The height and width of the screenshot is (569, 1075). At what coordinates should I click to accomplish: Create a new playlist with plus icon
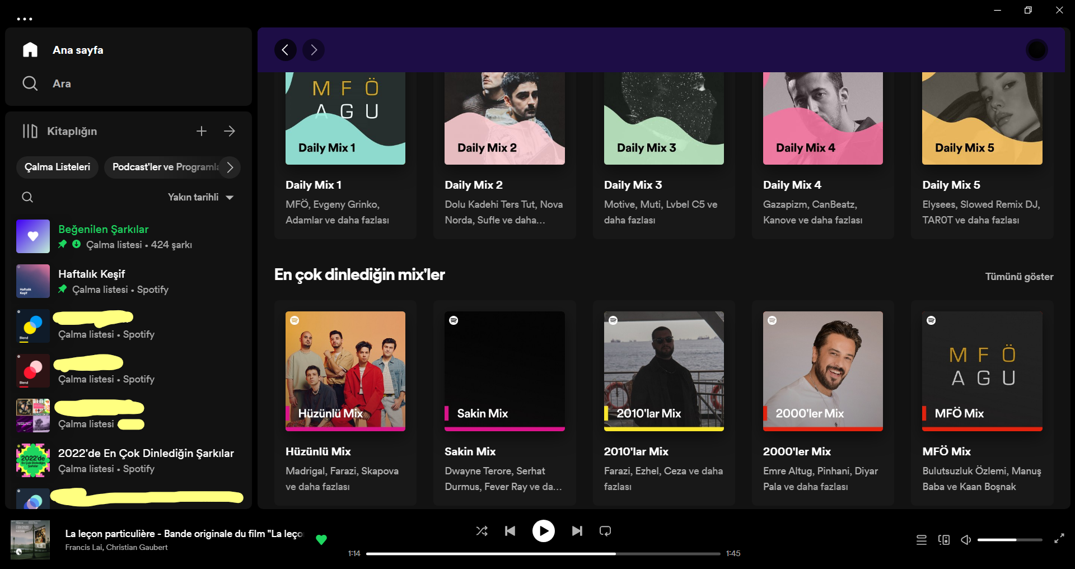pyautogui.click(x=202, y=131)
